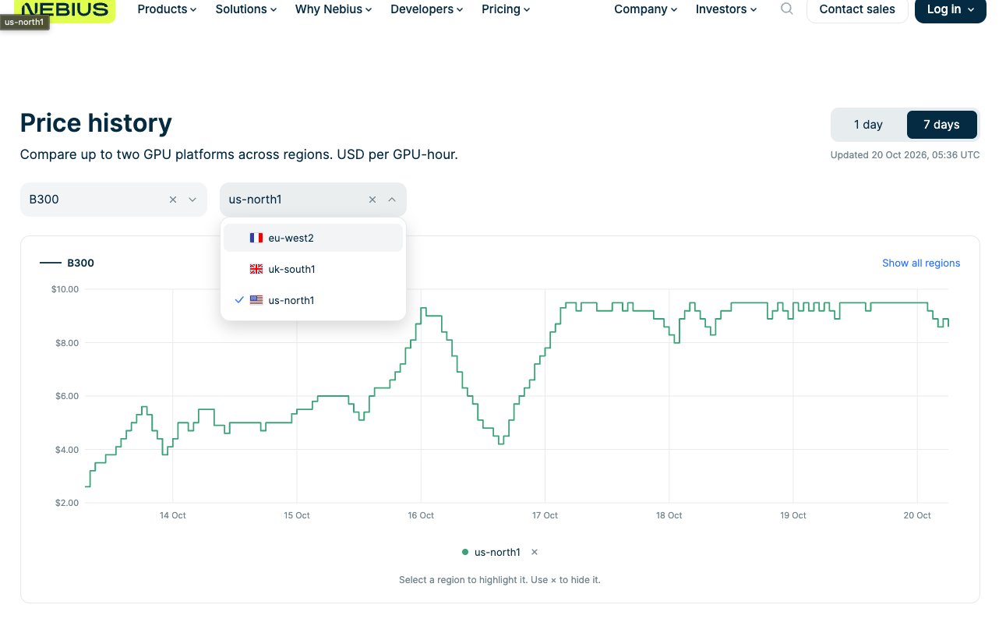Click the France flag icon

[x=256, y=238]
